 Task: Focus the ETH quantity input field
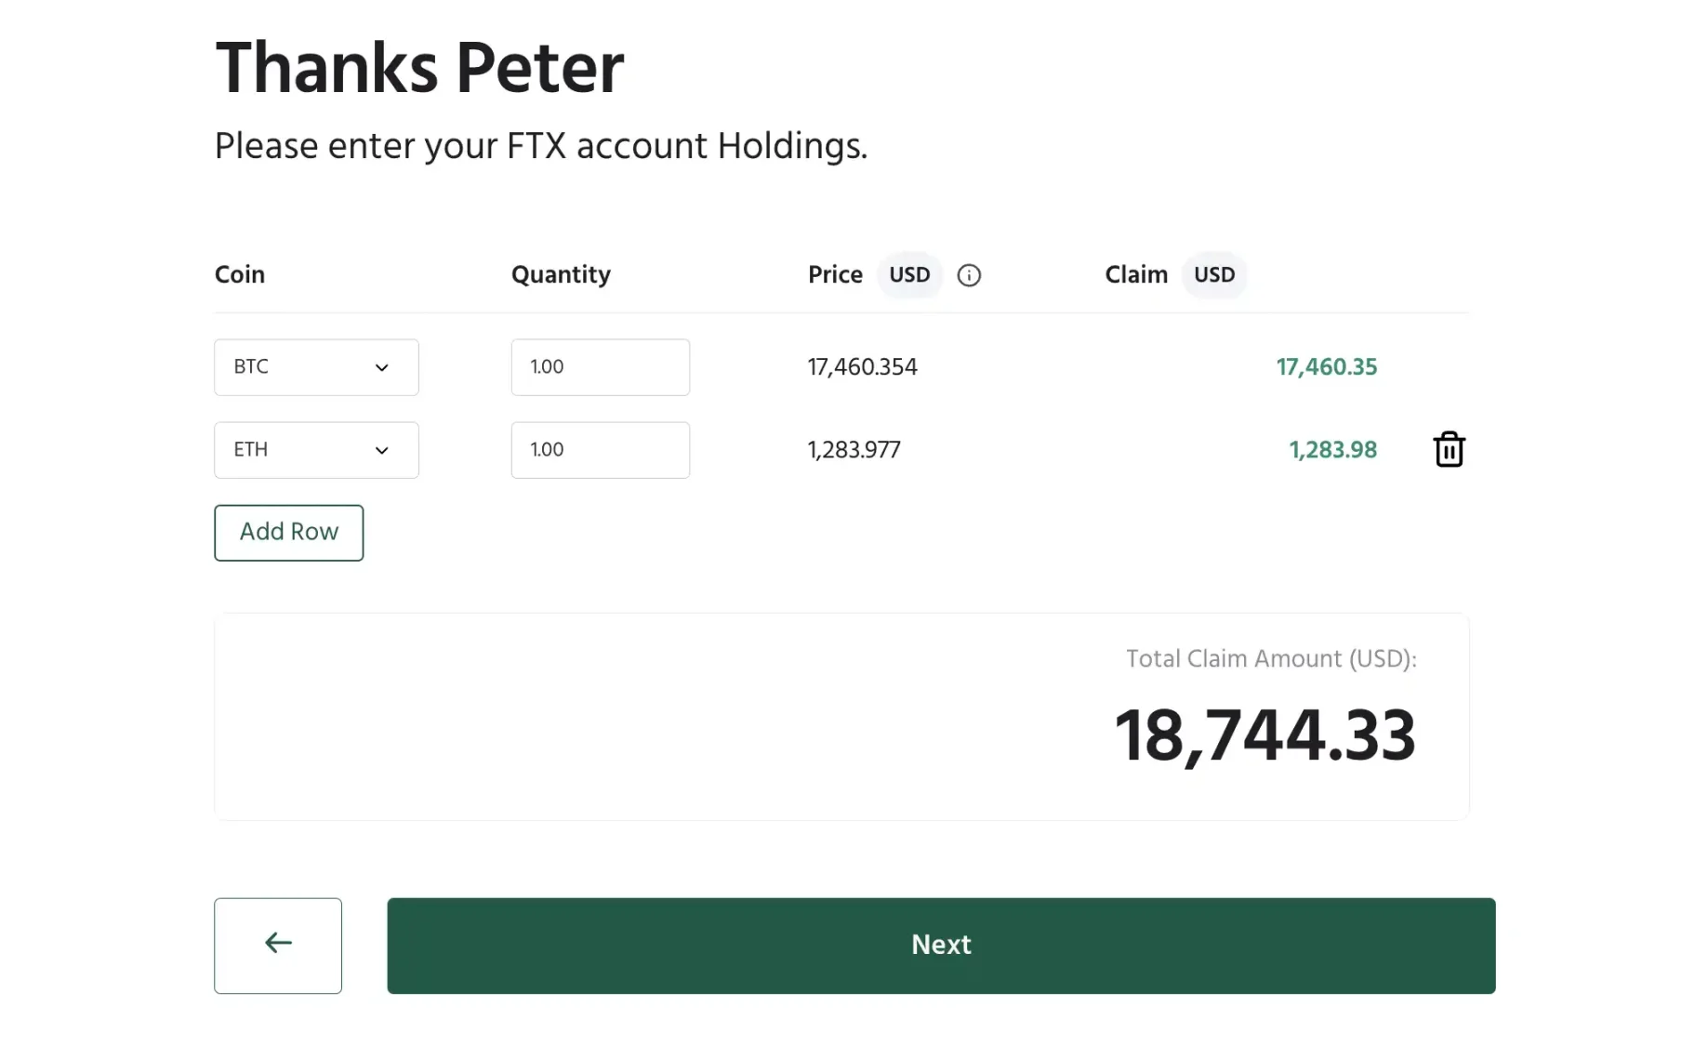click(x=600, y=450)
